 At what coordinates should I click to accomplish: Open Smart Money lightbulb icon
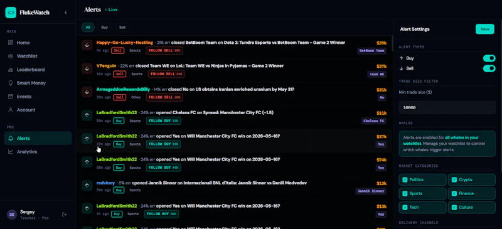click(x=11, y=83)
